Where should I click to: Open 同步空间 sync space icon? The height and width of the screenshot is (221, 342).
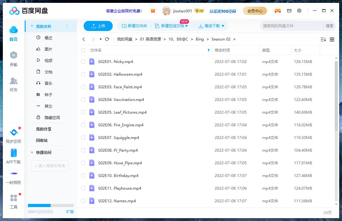pyautogui.click(x=14, y=132)
